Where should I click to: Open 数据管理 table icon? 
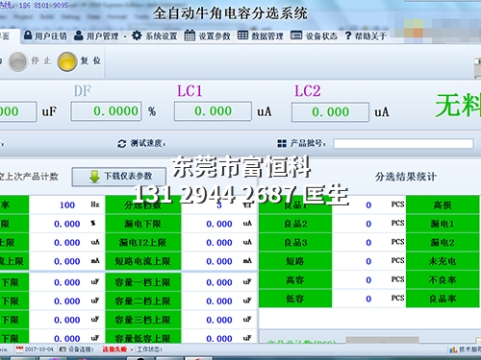click(242, 36)
